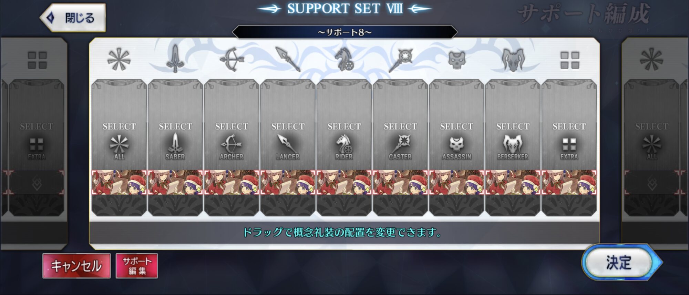The image size is (689, 295).
Task: Click the Lancer spear class icon
Action: coord(288,59)
